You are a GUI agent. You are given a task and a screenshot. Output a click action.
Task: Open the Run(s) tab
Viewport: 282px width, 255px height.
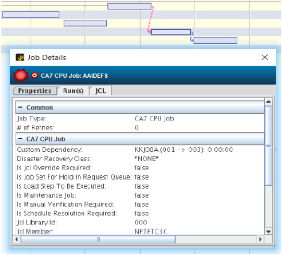click(73, 91)
